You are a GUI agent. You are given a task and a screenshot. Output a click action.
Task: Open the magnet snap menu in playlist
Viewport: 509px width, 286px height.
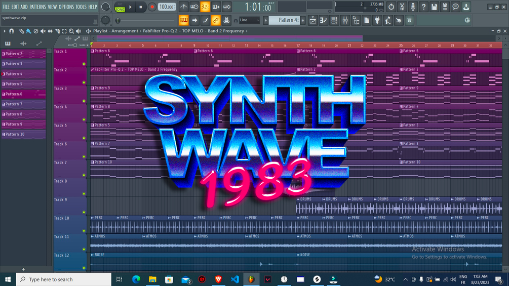(11, 31)
